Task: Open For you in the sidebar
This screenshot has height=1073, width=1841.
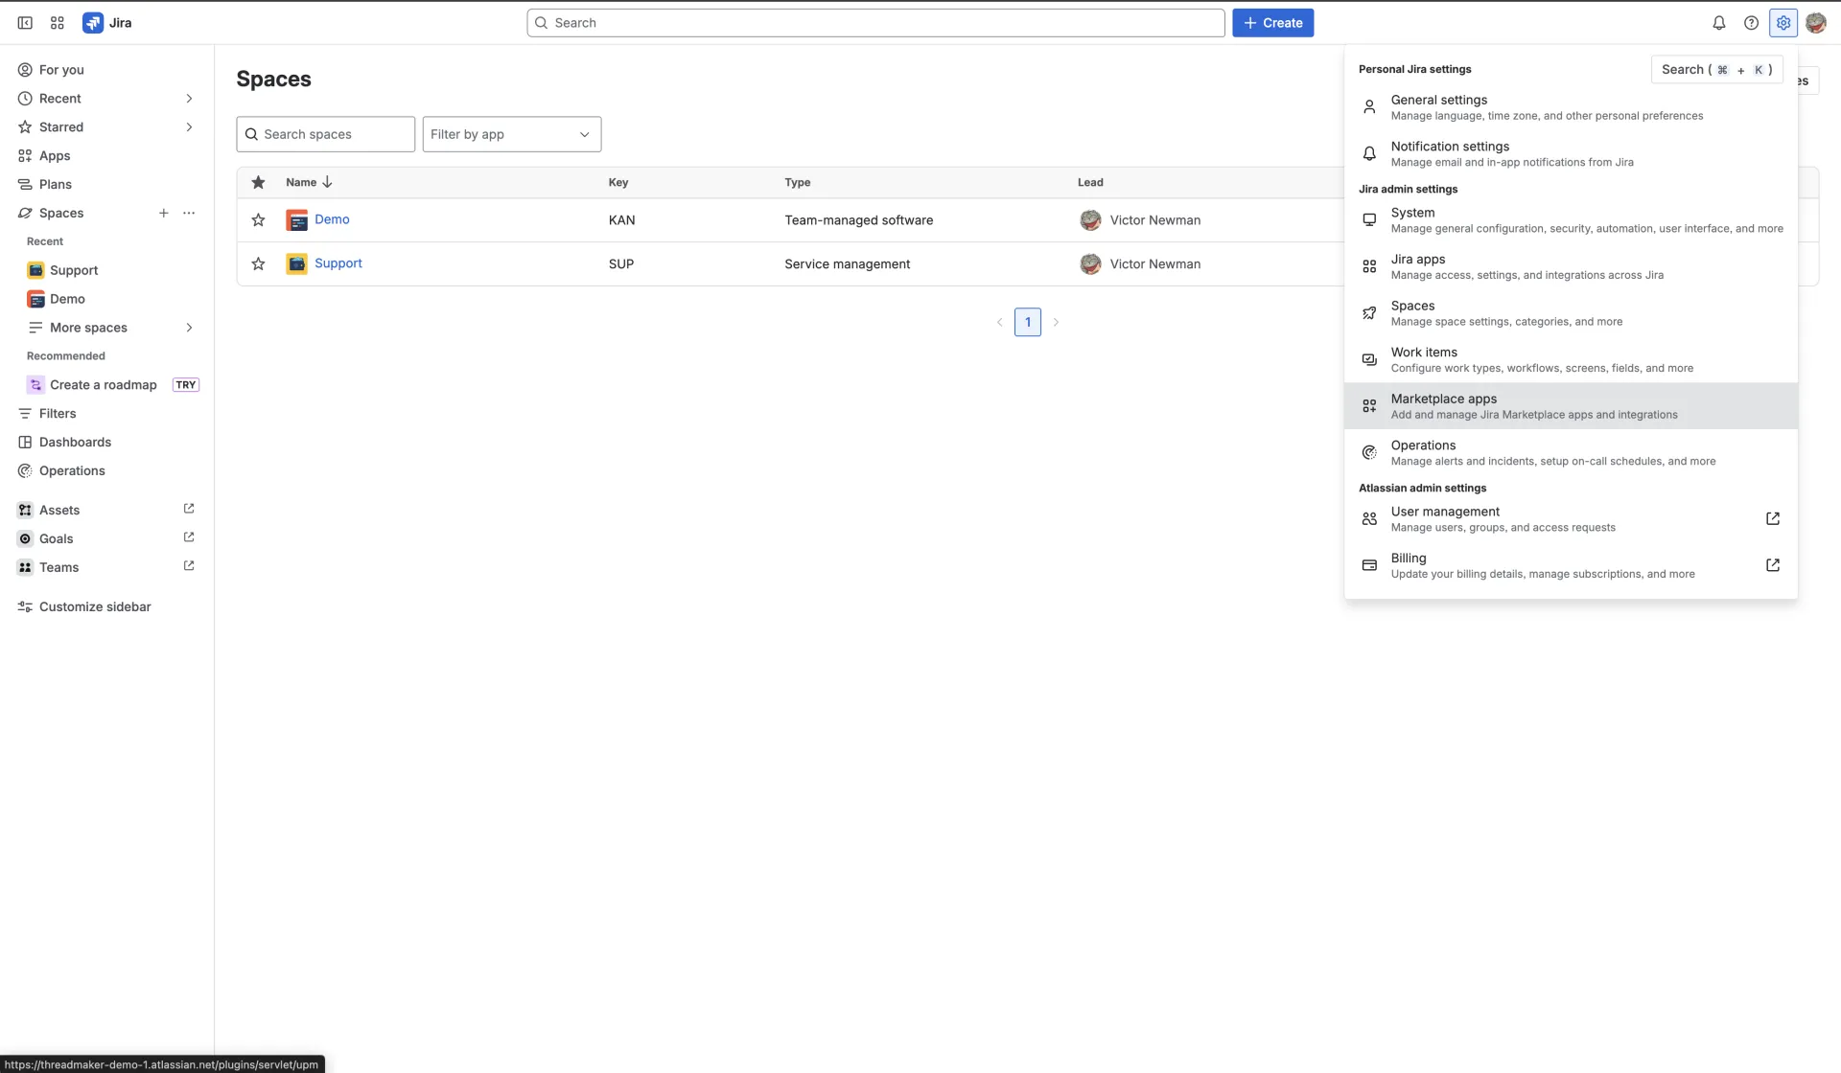Action: 107,70
